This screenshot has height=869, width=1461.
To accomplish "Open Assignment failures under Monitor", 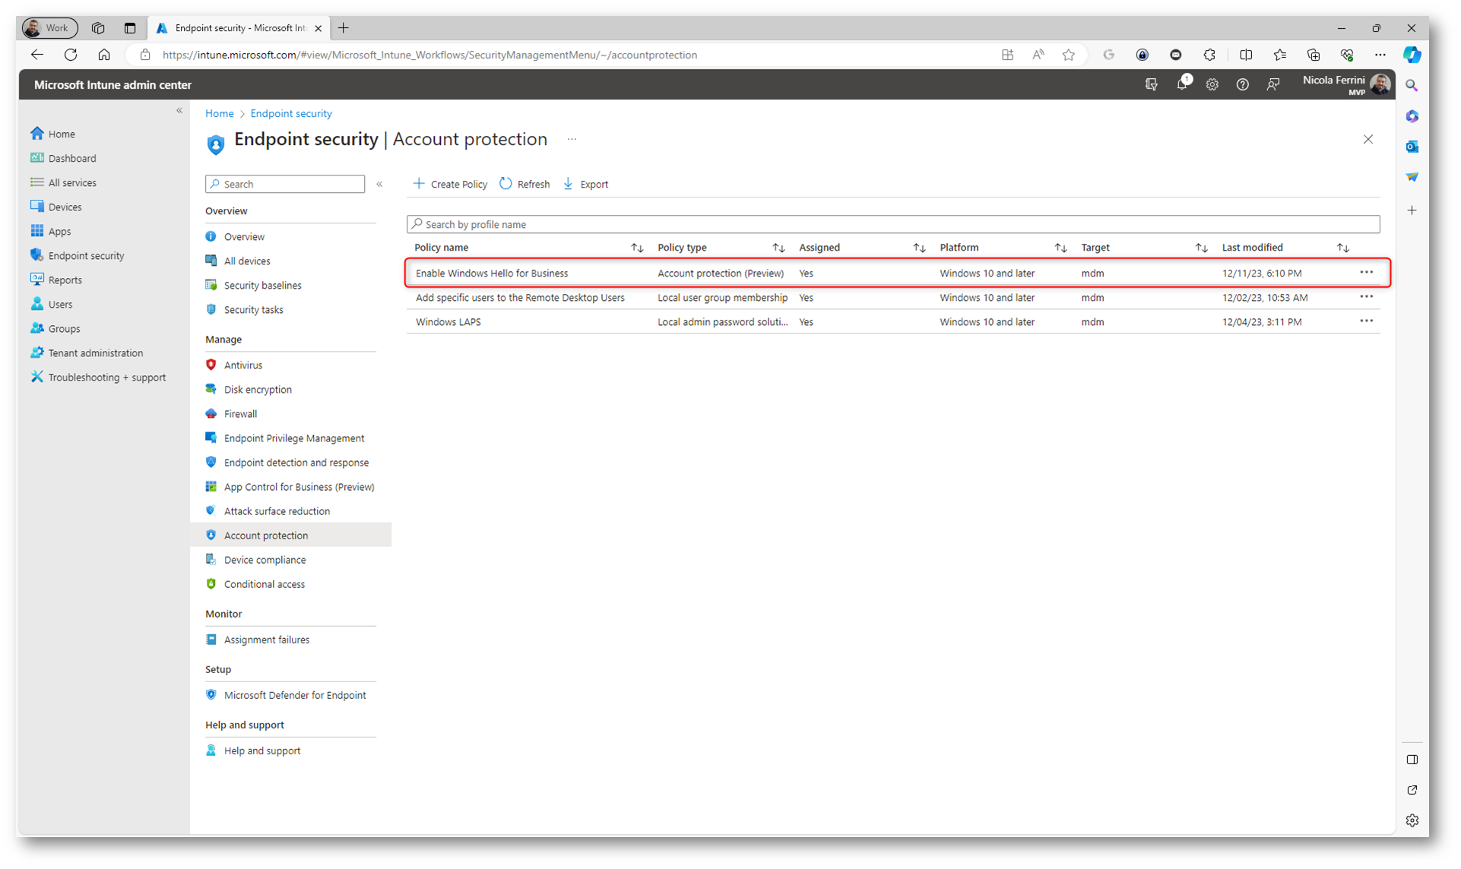I will (266, 640).
